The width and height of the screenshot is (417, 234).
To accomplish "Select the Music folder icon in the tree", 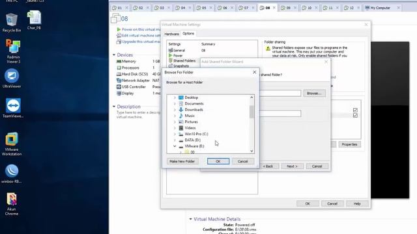I will pos(181,116).
